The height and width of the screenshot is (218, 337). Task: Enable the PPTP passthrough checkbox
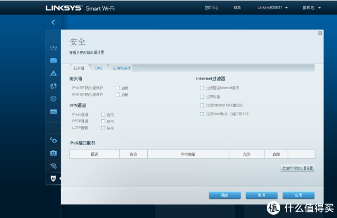pyautogui.click(x=103, y=121)
